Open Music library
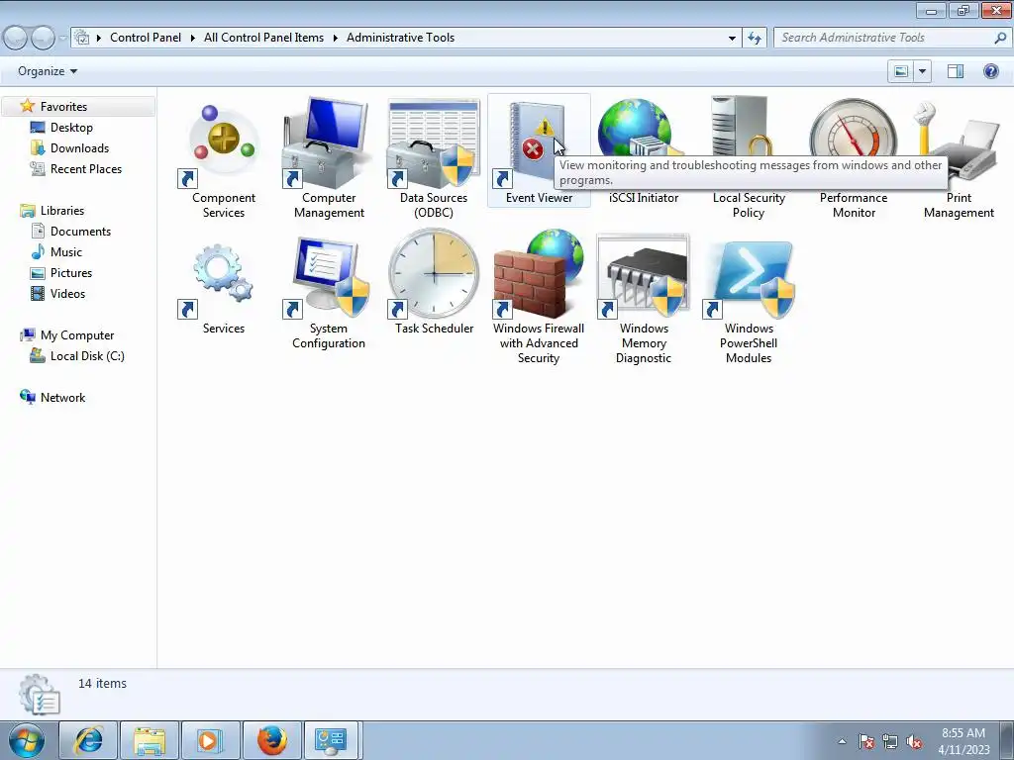The height and width of the screenshot is (760, 1014). coord(66,252)
